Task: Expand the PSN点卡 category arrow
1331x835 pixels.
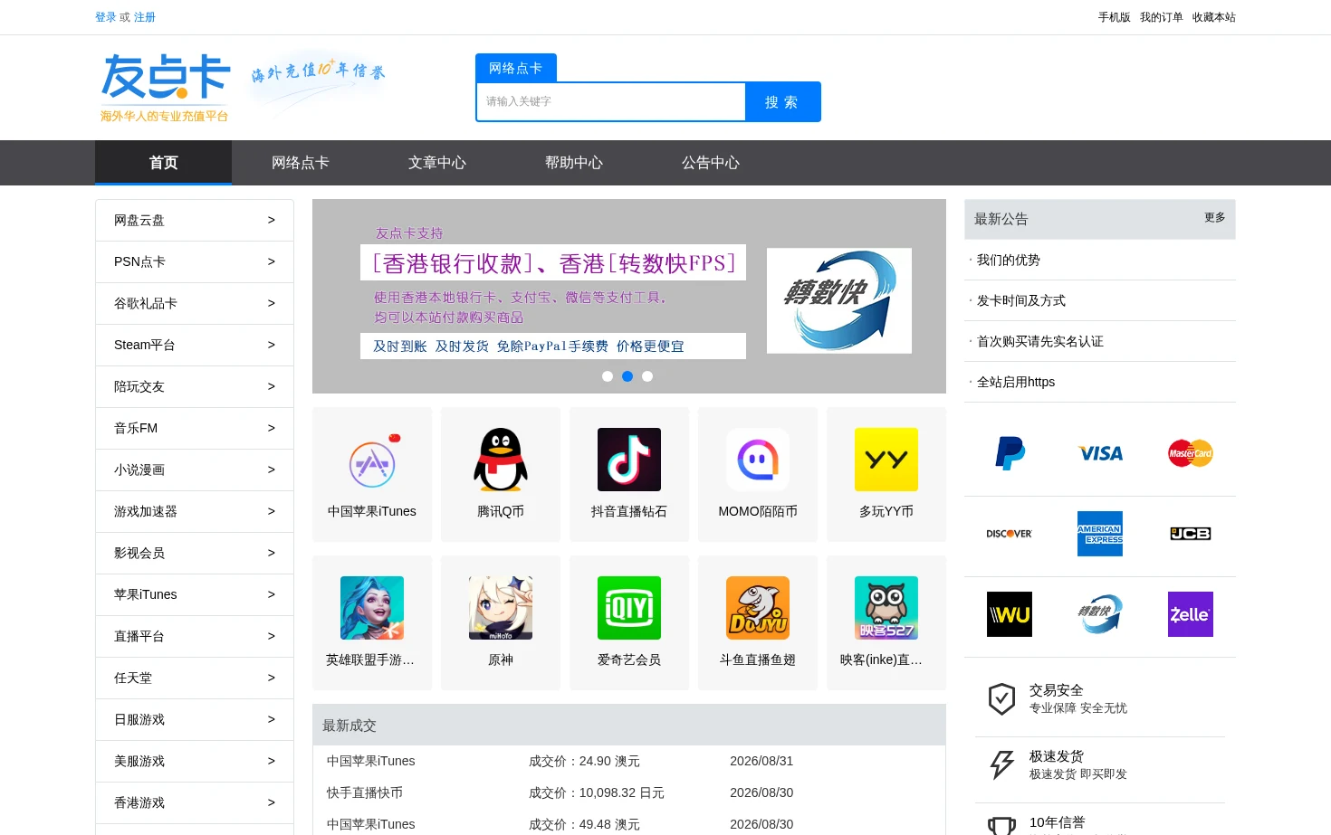Action: [x=271, y=261]
